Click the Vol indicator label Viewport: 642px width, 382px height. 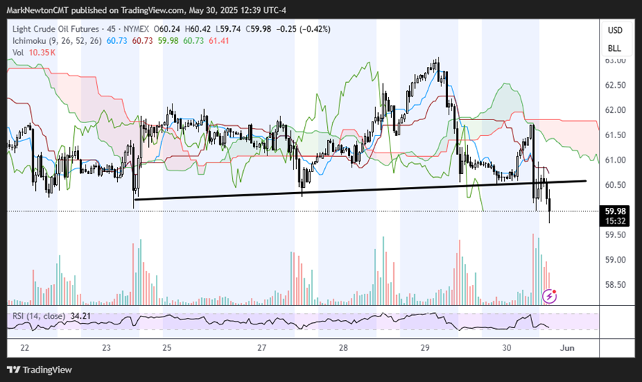tap(18, 53)
